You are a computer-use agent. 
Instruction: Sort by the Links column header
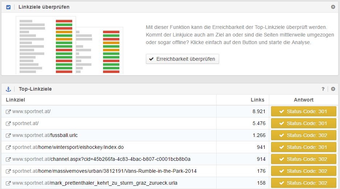(257, 100)
